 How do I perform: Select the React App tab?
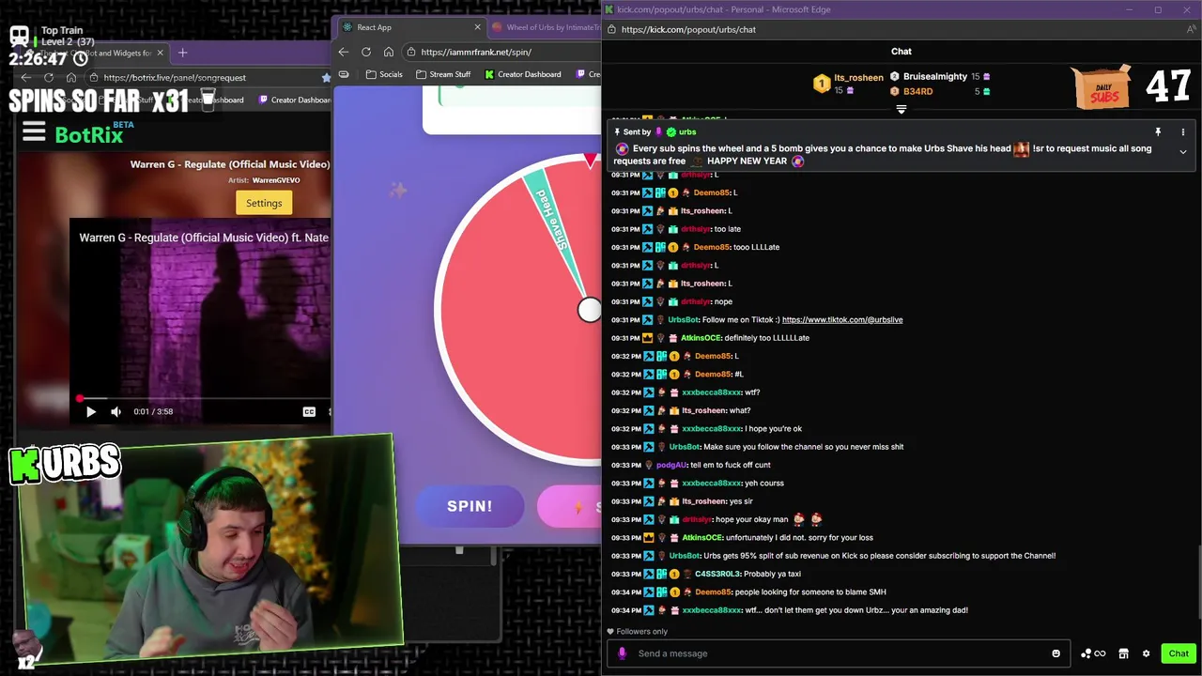[x=411, y=27]
